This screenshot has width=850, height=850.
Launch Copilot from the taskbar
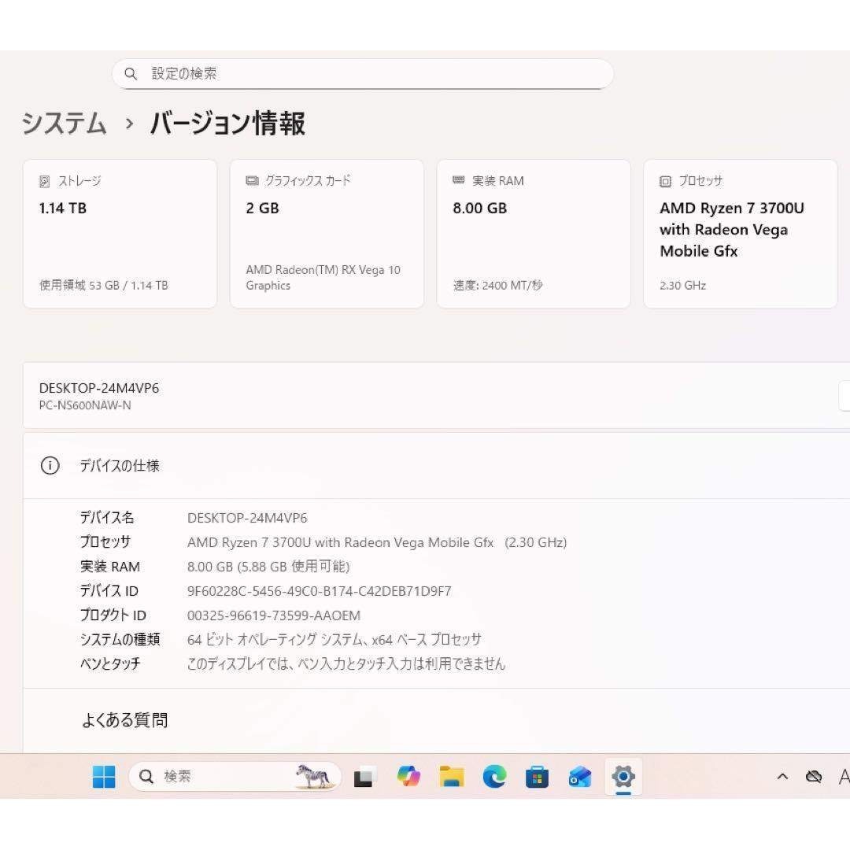[x=408, y=777]
